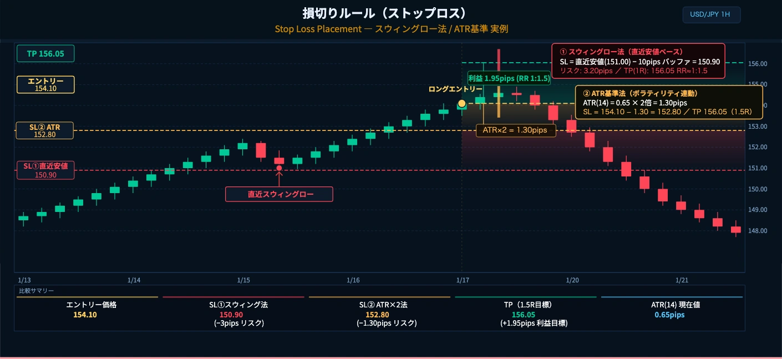Open the ① スウィングロー法 info box
782x359 pixels.
[638, 63]
